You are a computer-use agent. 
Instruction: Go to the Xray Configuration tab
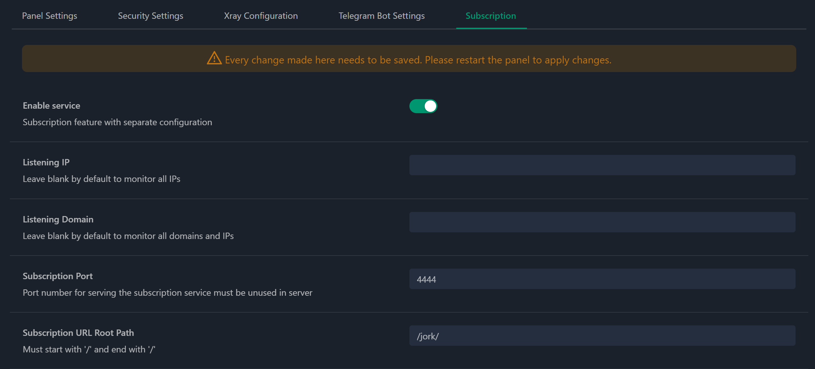pos(261,16)
